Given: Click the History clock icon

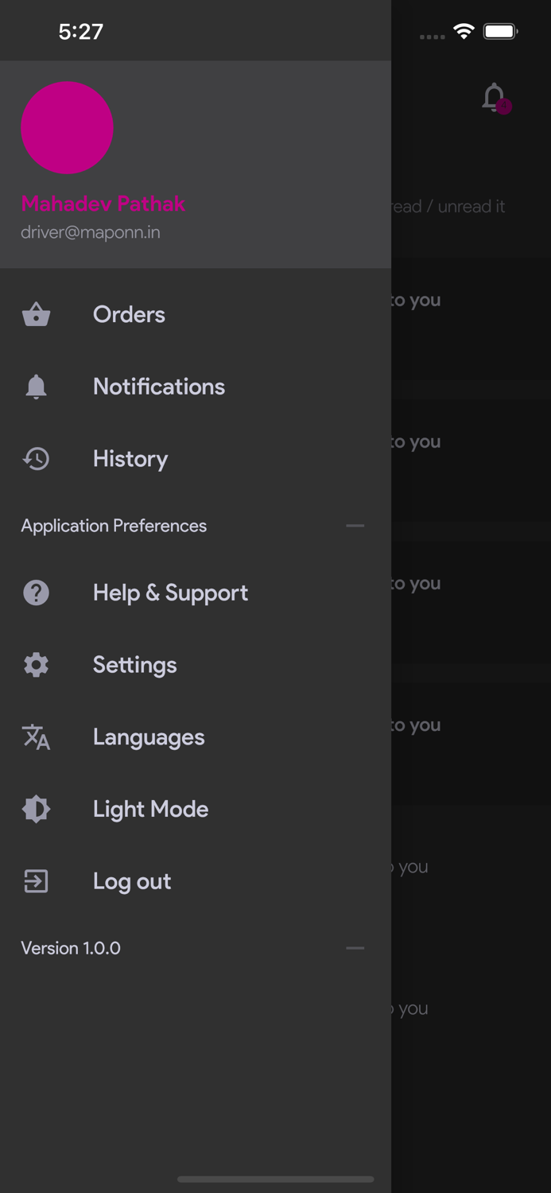Looking at the screenshot, I should (x=36, y=459).
